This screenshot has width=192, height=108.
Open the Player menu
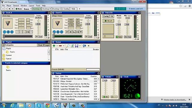click(9, 6)
